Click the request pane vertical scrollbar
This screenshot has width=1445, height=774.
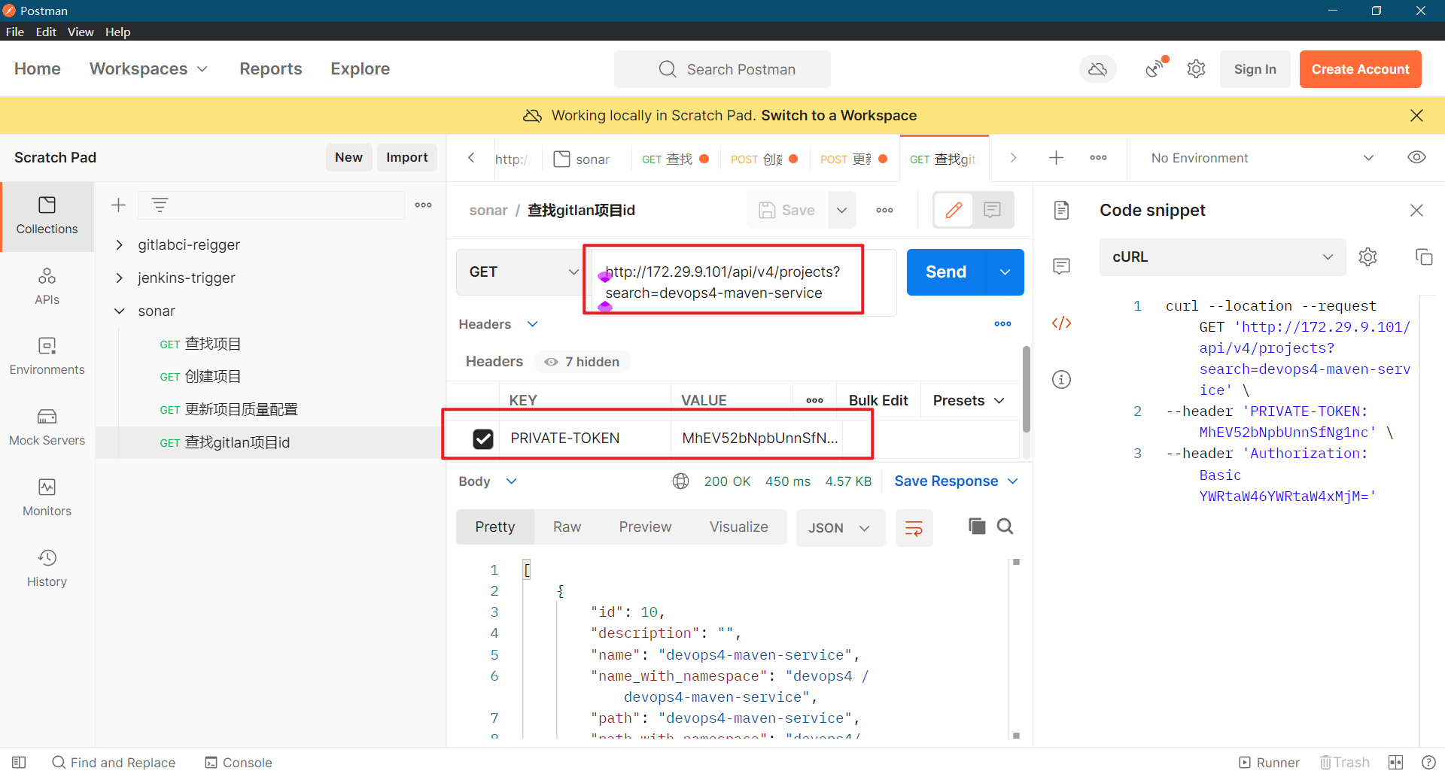pos(1026,389)
